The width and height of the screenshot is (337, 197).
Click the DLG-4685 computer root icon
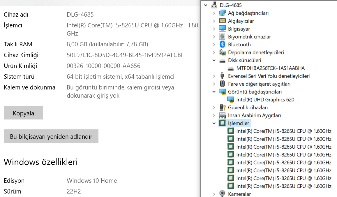[214, 5]
